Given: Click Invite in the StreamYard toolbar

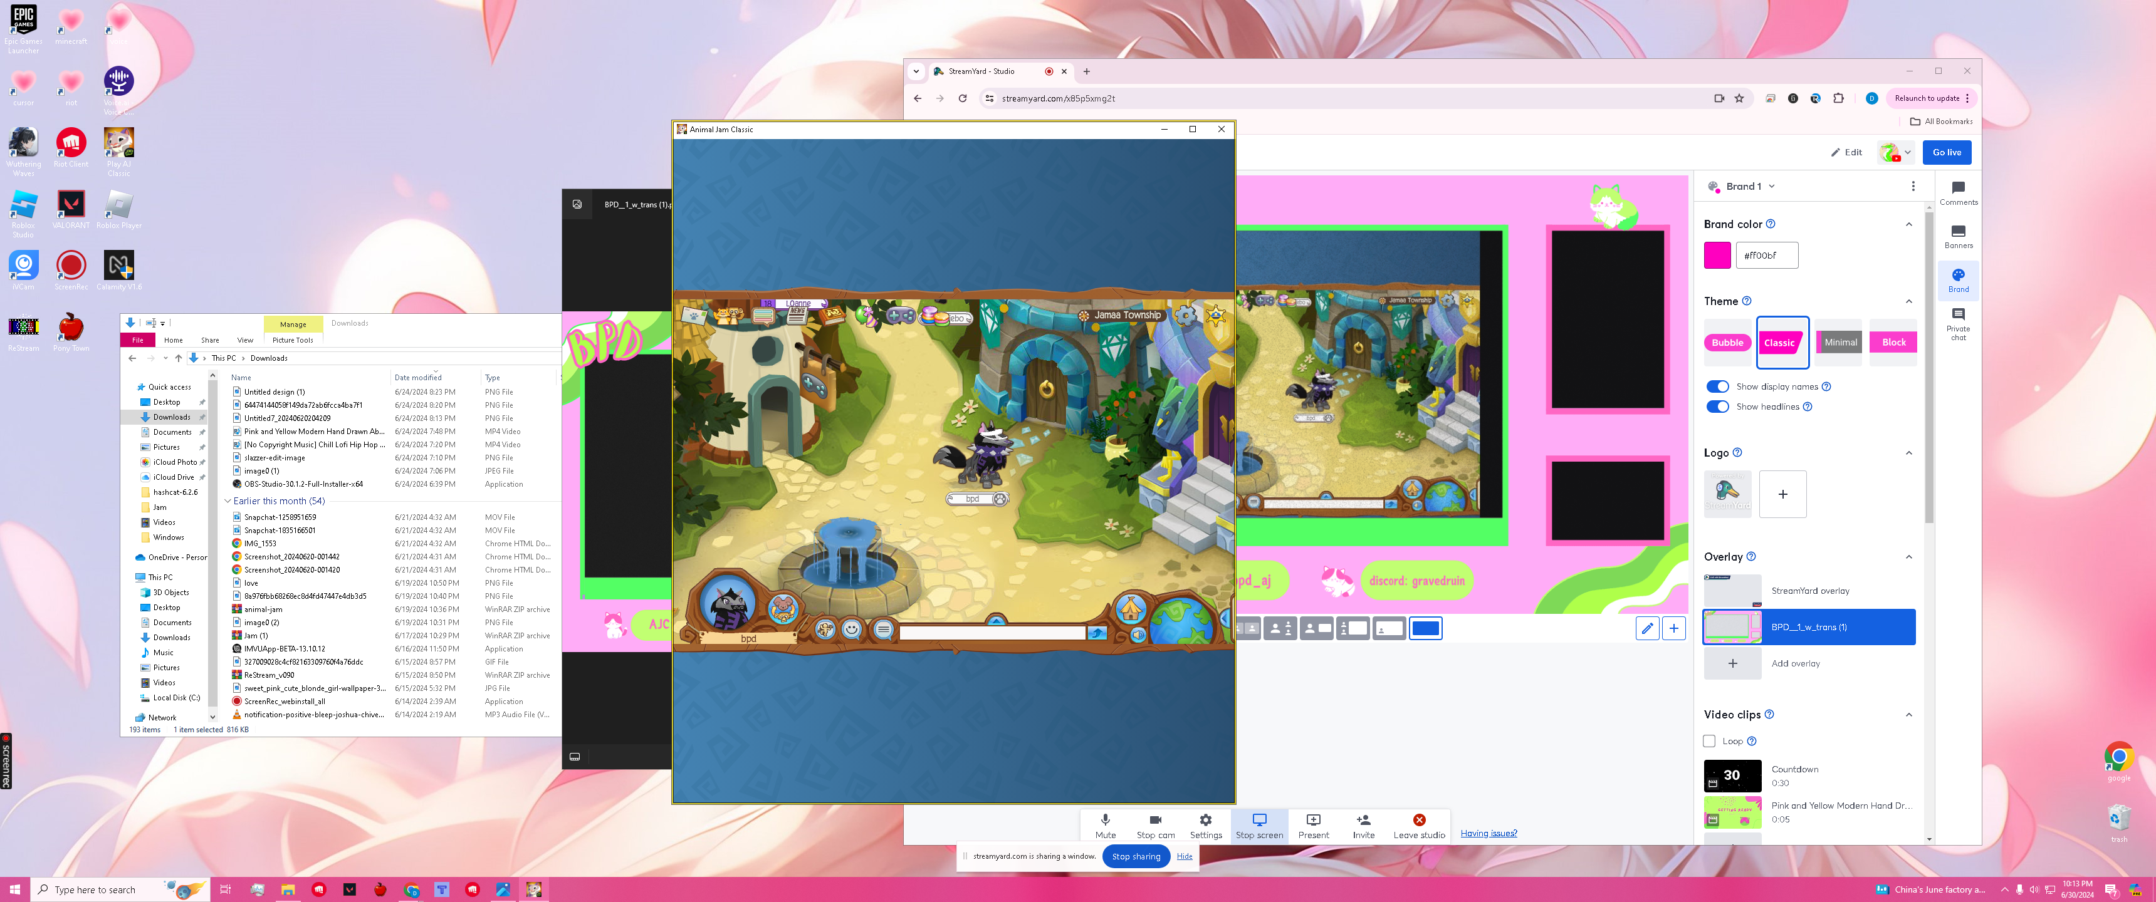Looking at the screenshot, I should click(1363, 826).
